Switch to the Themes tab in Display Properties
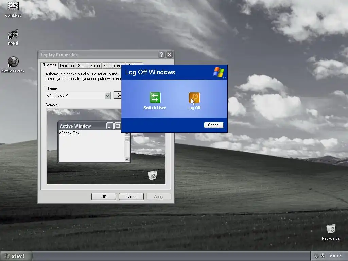 point(50,65)
